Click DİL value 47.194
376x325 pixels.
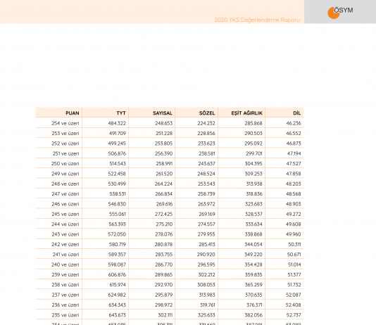tap(294, 153)
